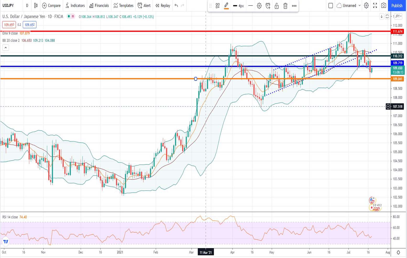
Task: Change the line color using the pencil swatch
Action: click(x=226, y=6)
